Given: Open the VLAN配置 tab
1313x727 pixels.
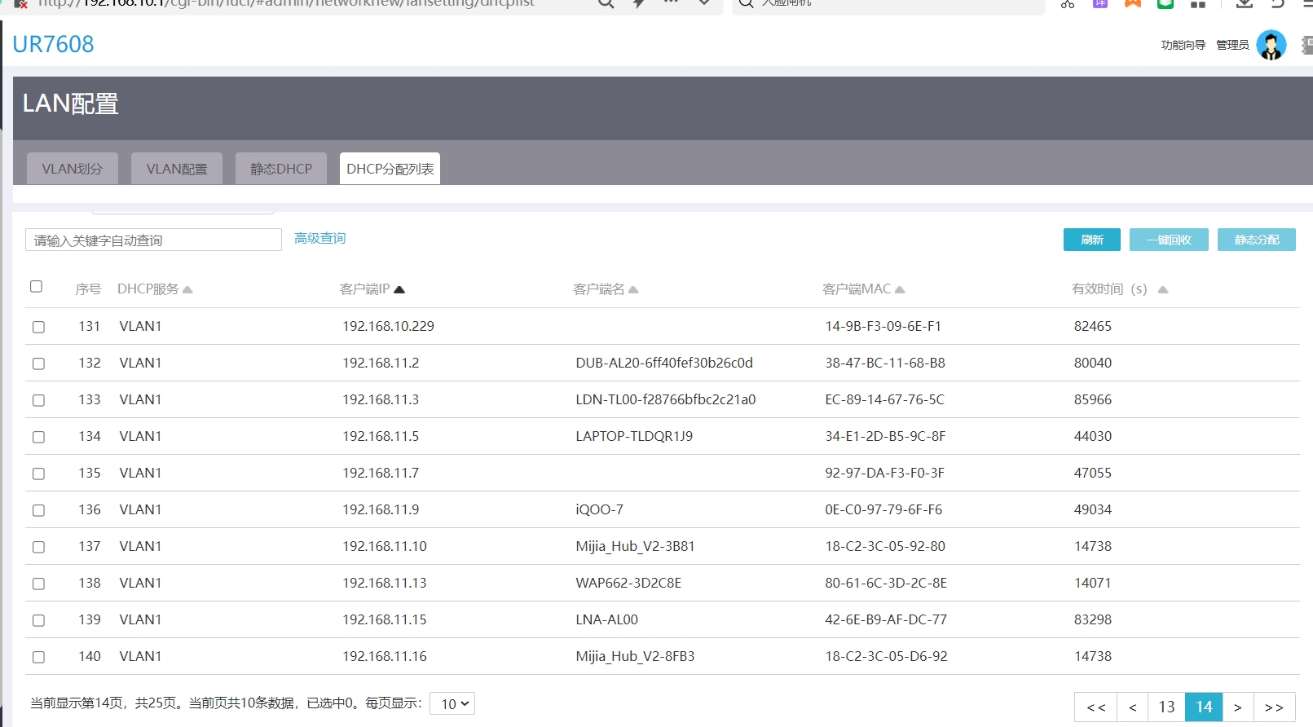Looking at the screenshot, I should (x=177, y=169).
